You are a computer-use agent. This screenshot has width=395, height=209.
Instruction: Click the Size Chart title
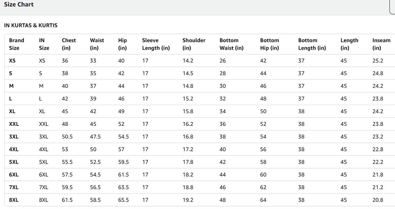[x=19, y=5]
